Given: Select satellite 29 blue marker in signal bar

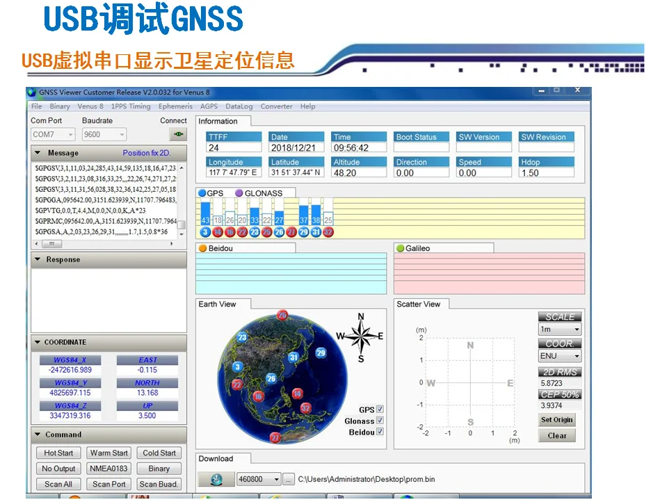Looking at the screenshot, I should [x=304, y=232].
